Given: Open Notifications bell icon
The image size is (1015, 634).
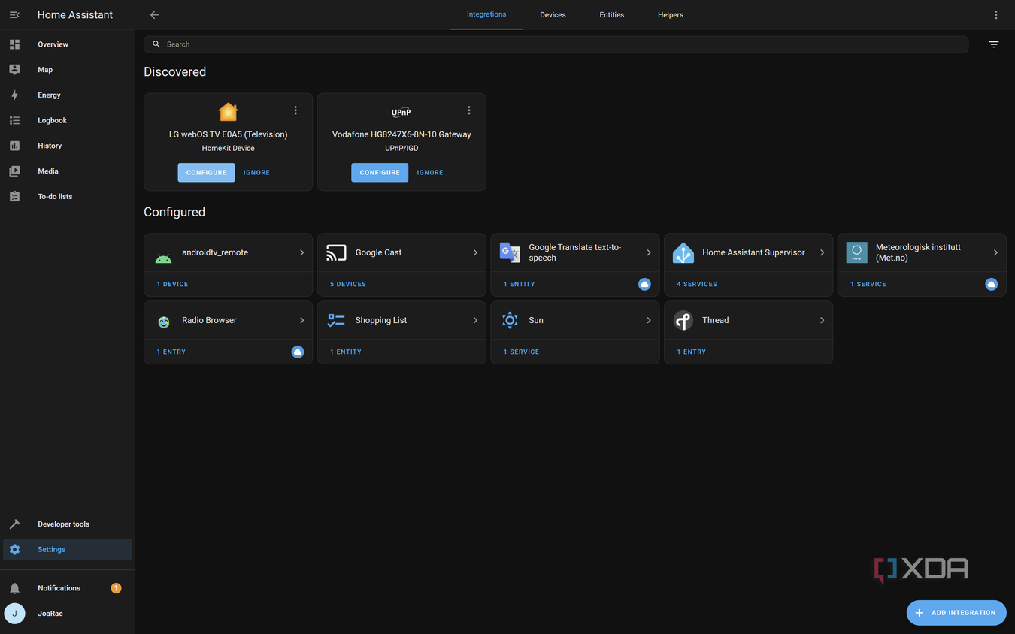Looking at the screenshot, I should (x=14, y=588).
